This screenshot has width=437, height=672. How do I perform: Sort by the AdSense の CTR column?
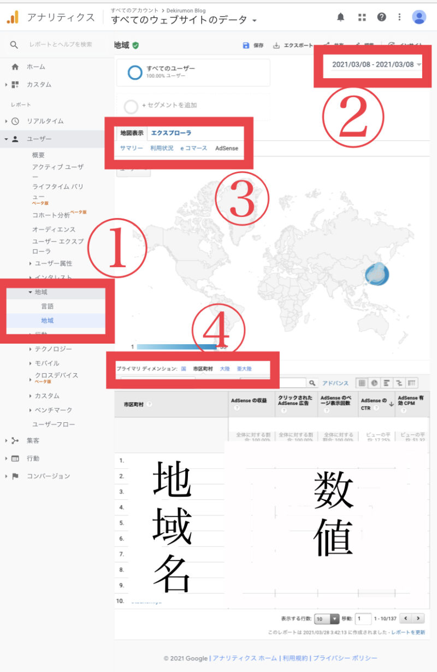point(376,404)
